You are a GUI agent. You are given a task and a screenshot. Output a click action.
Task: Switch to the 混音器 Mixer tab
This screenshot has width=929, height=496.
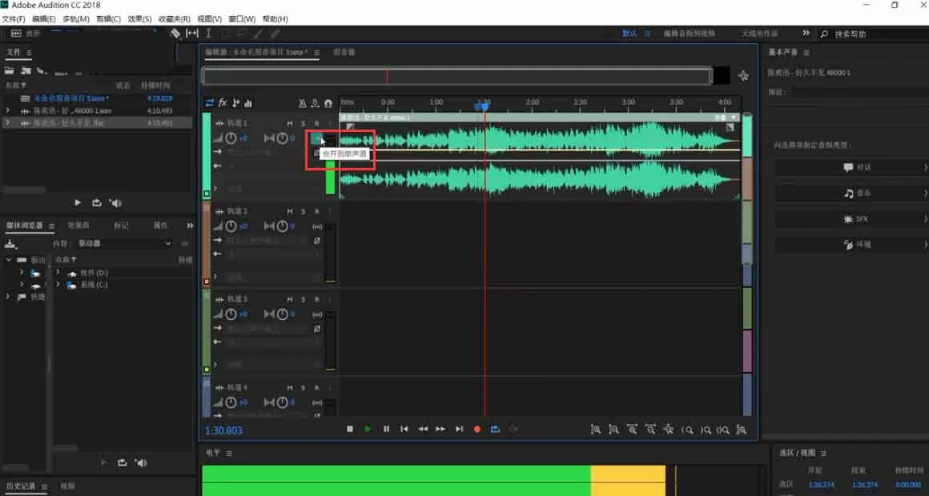coord(344,52)
